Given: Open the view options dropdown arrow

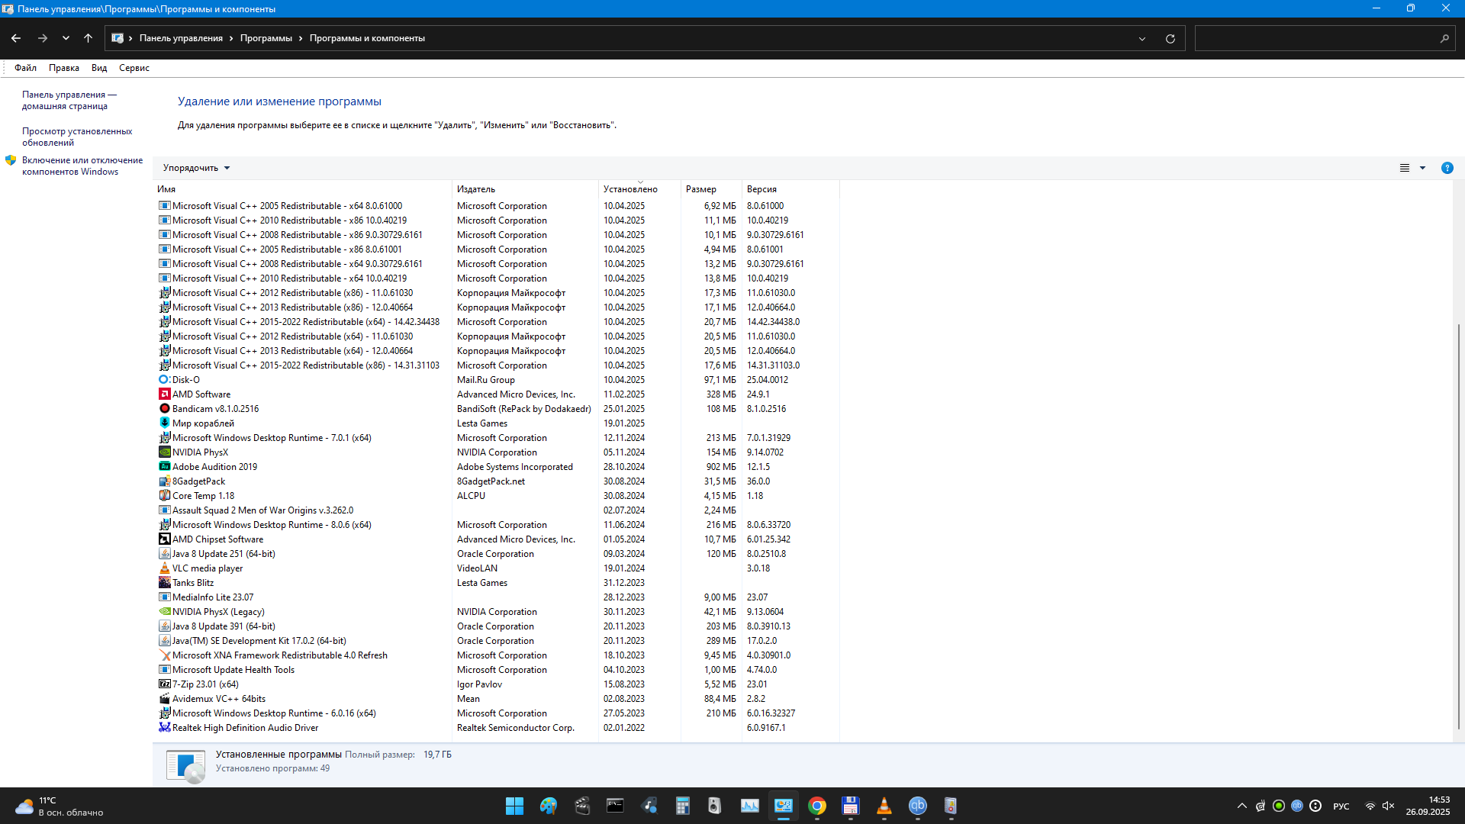Looking at the screenshot, I should [1422, 168].
